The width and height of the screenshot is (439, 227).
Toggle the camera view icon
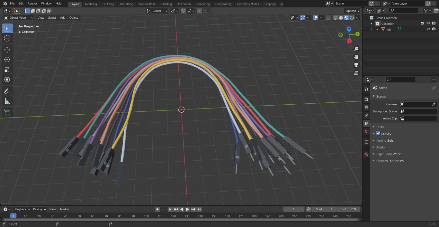click(x=356, y=65)
